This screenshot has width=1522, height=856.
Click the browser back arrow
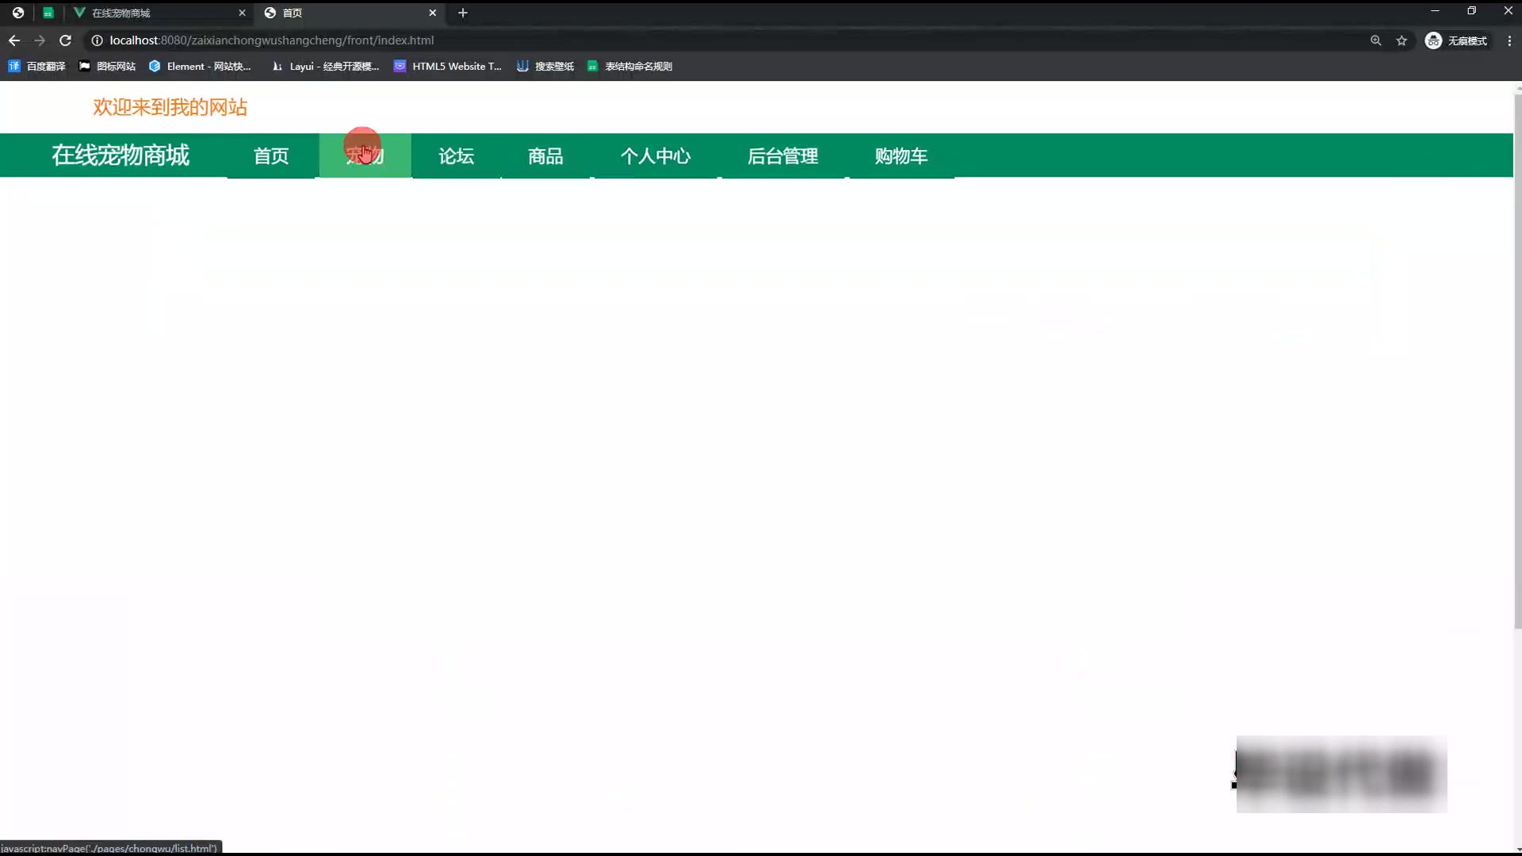point(14,40)
